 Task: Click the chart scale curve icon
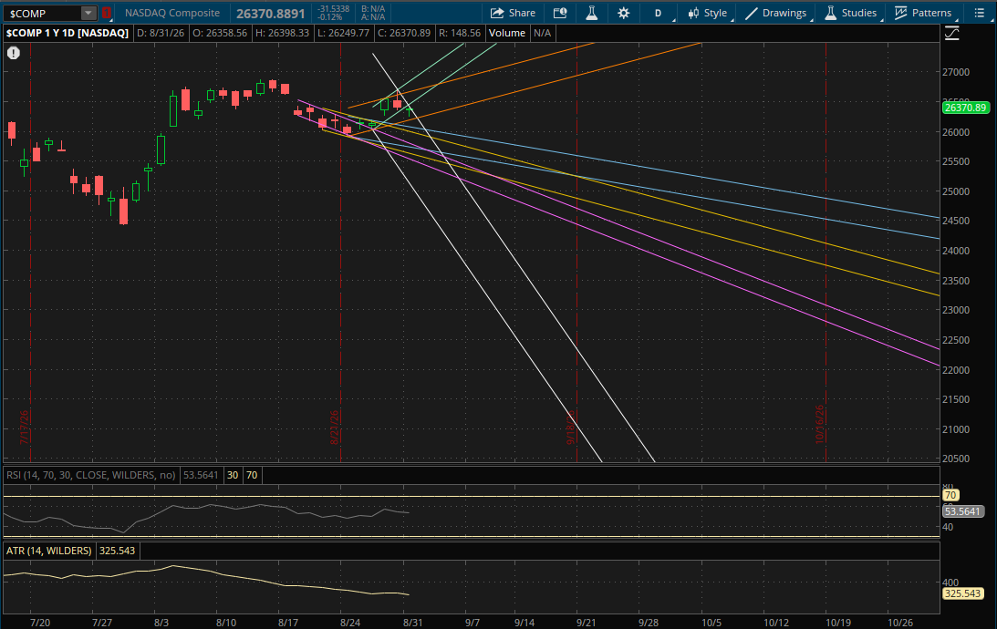[x=952, y=34]
